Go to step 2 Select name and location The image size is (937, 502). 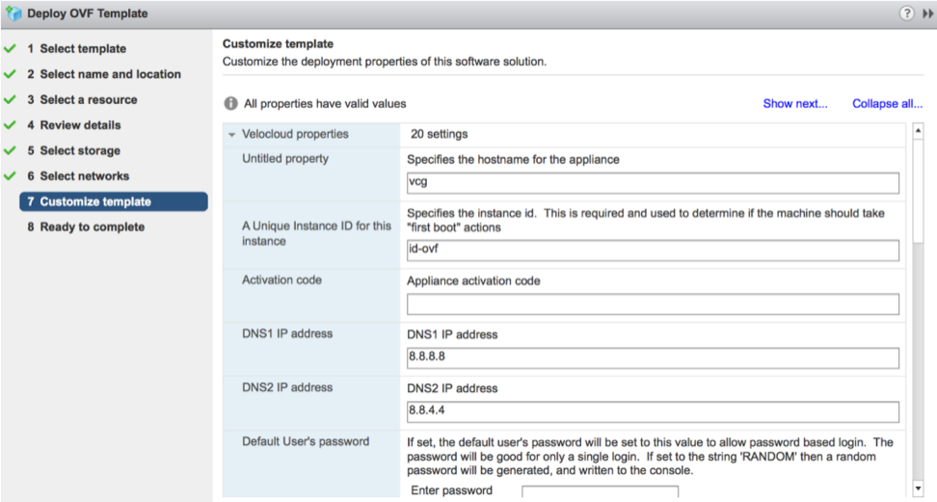point(110,74)
